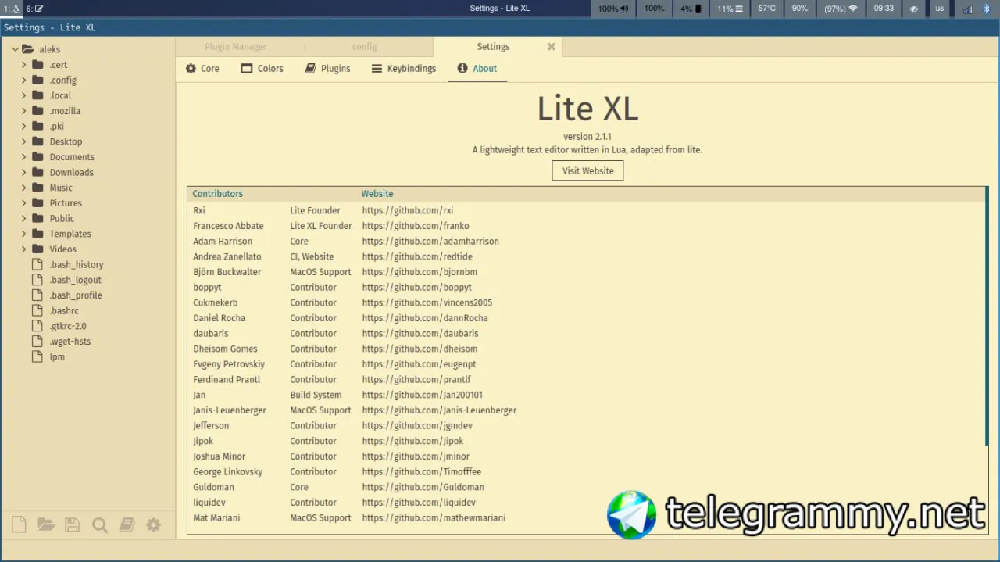Viewport: 1000px width, 562px height.
Task: Expand the .mozilla folder chevron
Action: point(24,111)
